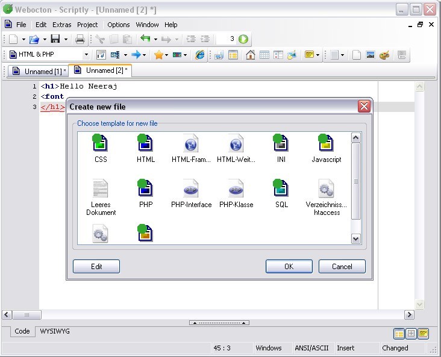
Task: Click the Open folder toolbar icon
Action: (x=34, y=39)
